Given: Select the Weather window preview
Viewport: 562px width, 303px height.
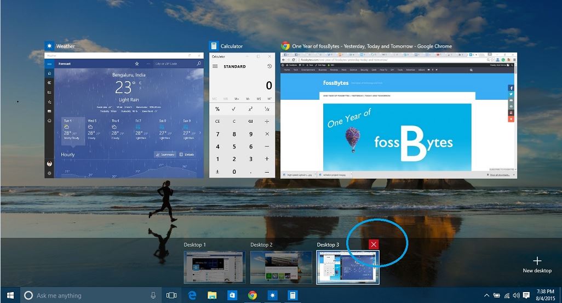Looking at the screenshot, I should click(124, 115).
